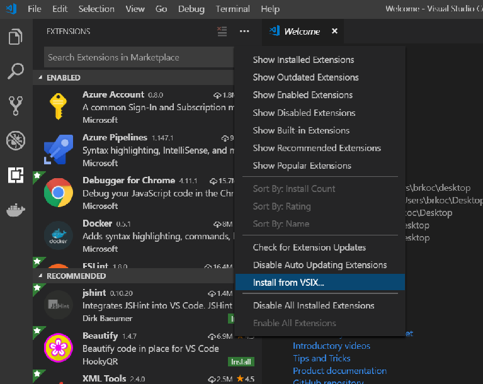This screenshot has width=483, height=384.
Task: Click the Beautify flower logo
Action: click(x=59, y=347)
